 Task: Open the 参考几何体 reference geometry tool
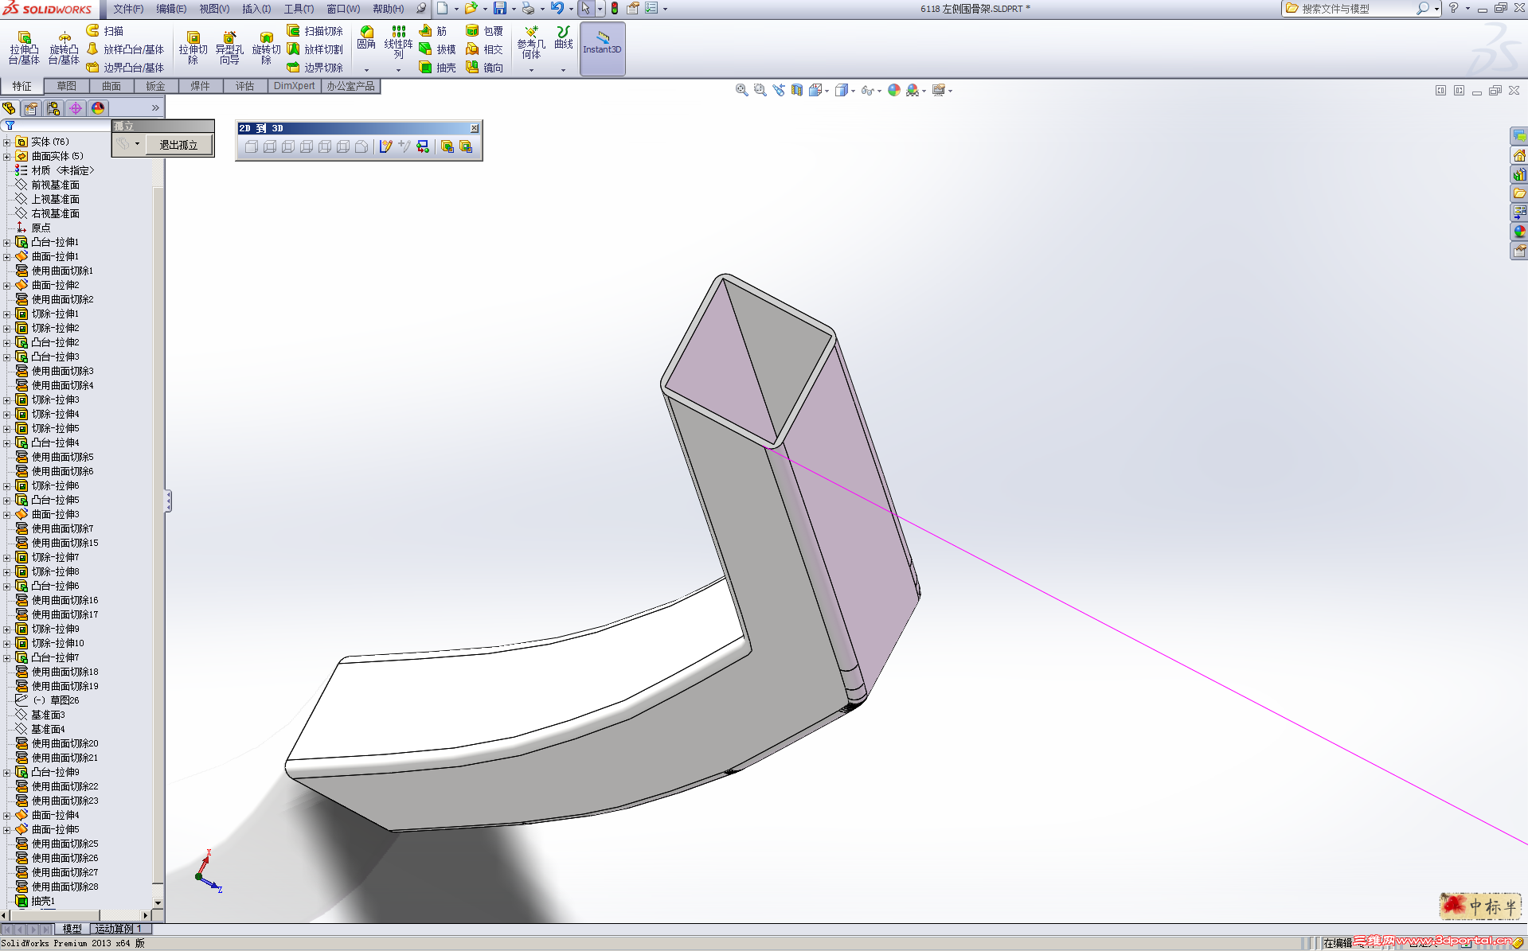point(531,42)
